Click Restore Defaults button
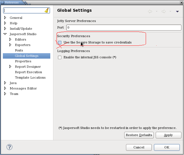Image resolution: width=184 pixels, height=155 pixels. 139,135
